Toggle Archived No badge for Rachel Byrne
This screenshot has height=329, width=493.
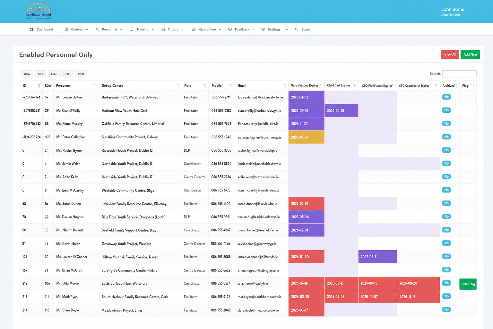[446, 150]
